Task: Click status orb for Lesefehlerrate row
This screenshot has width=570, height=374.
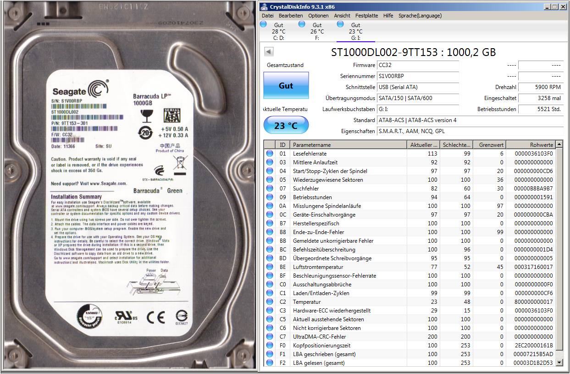Action: [270, 153]
